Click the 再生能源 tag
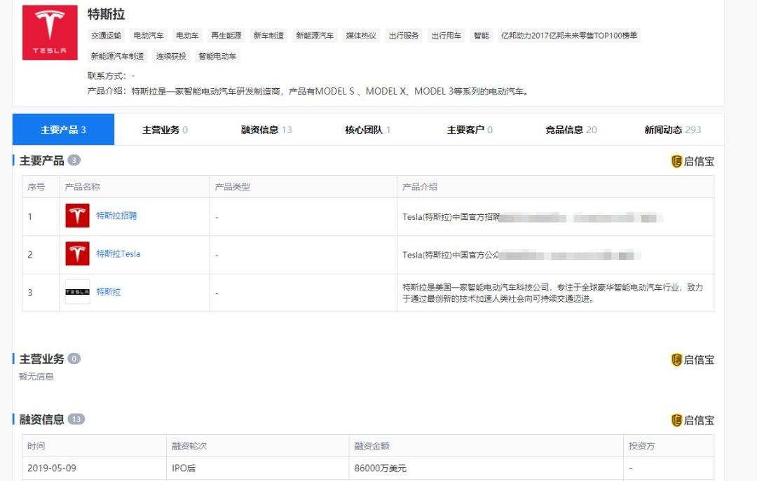The height and width of the screenshot is (481, 757). [226, 35]
